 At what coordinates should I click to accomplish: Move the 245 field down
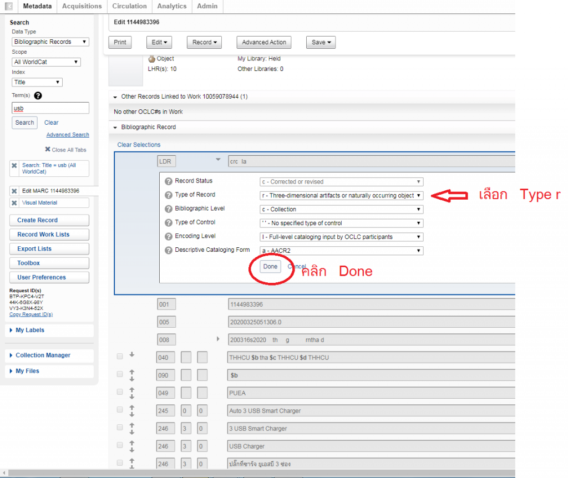[132, 414]
